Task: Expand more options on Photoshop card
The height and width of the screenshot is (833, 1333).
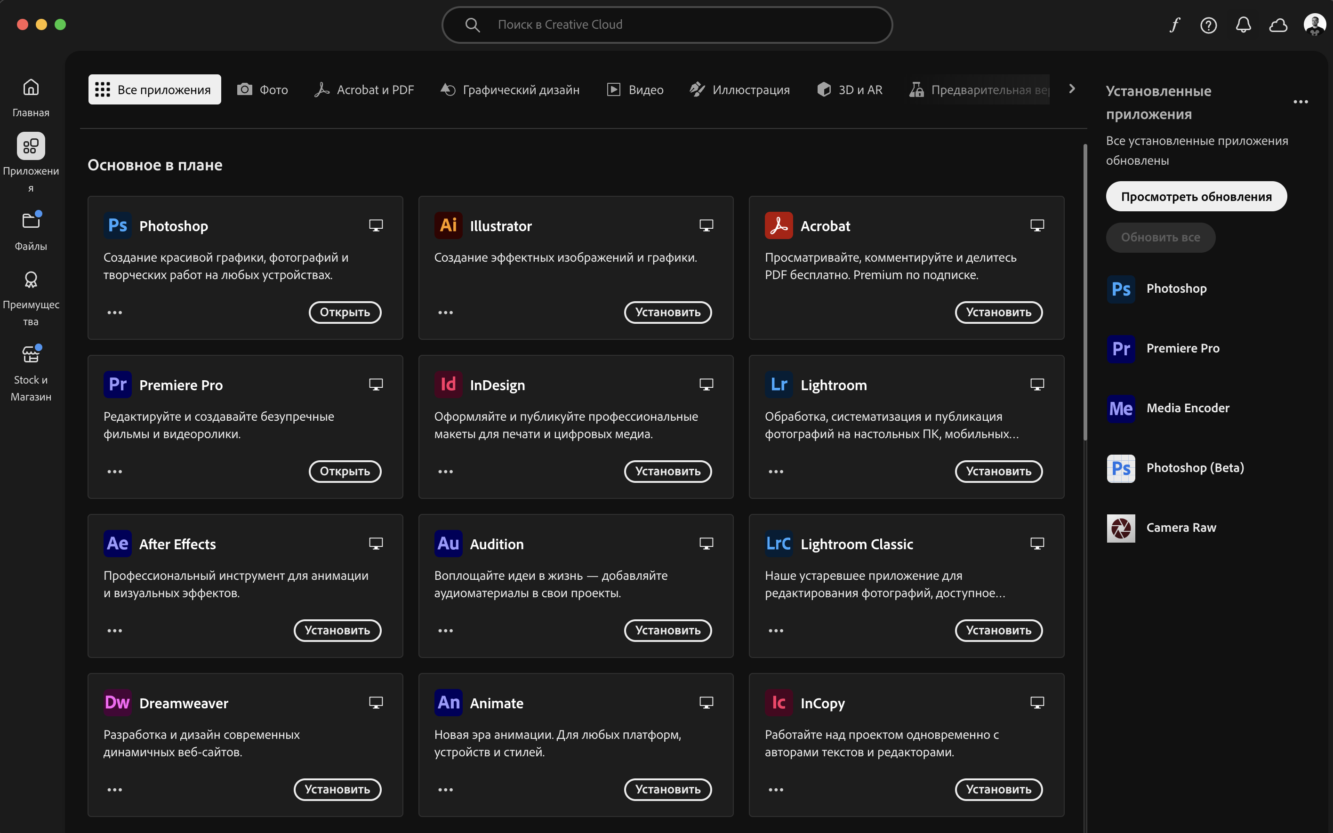Action: [x=114, y=312]
